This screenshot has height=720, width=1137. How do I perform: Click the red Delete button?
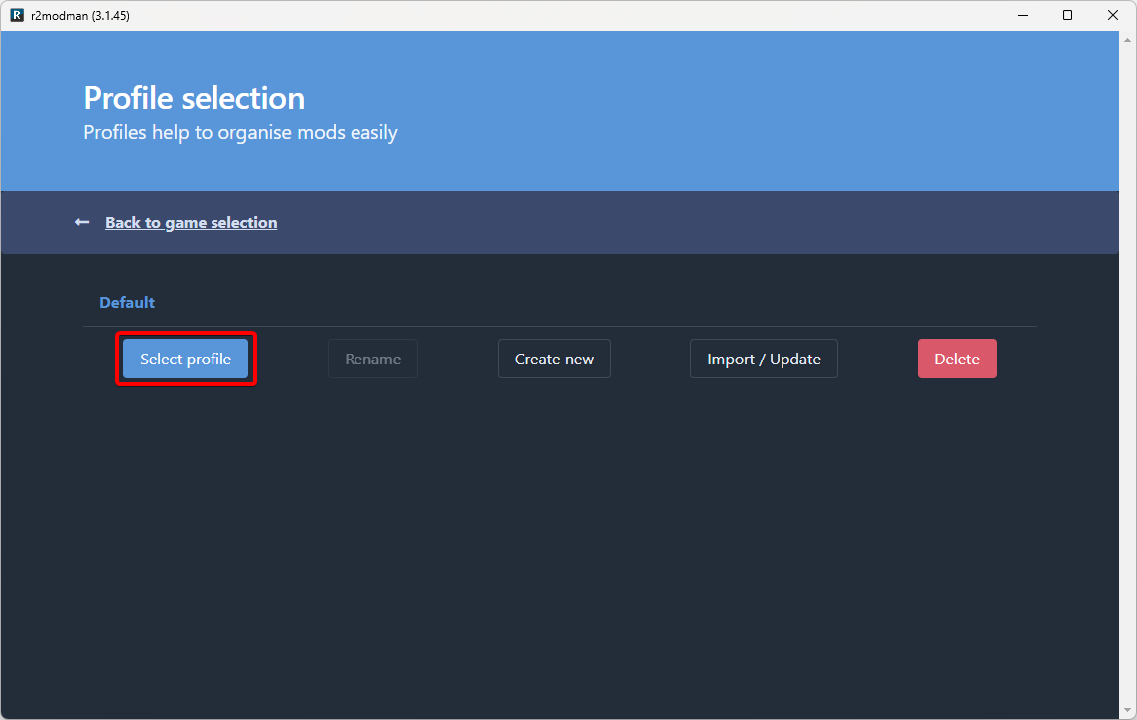tap(956, 359)
